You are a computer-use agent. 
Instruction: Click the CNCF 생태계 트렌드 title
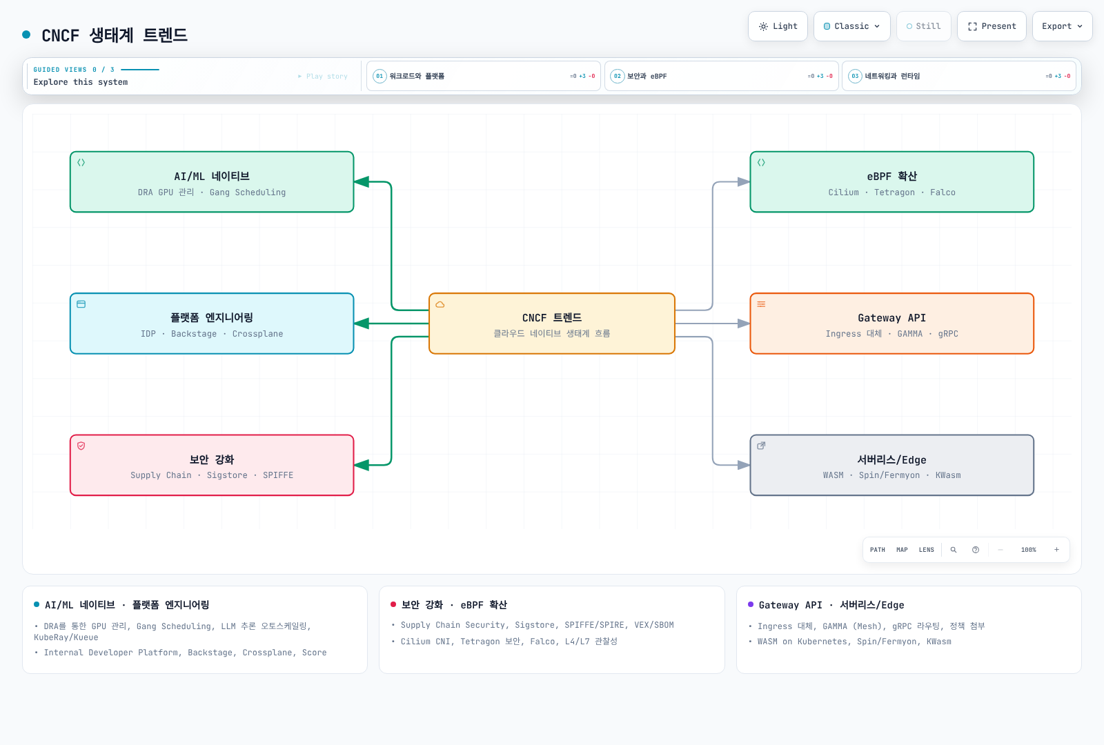coord(115,35)
